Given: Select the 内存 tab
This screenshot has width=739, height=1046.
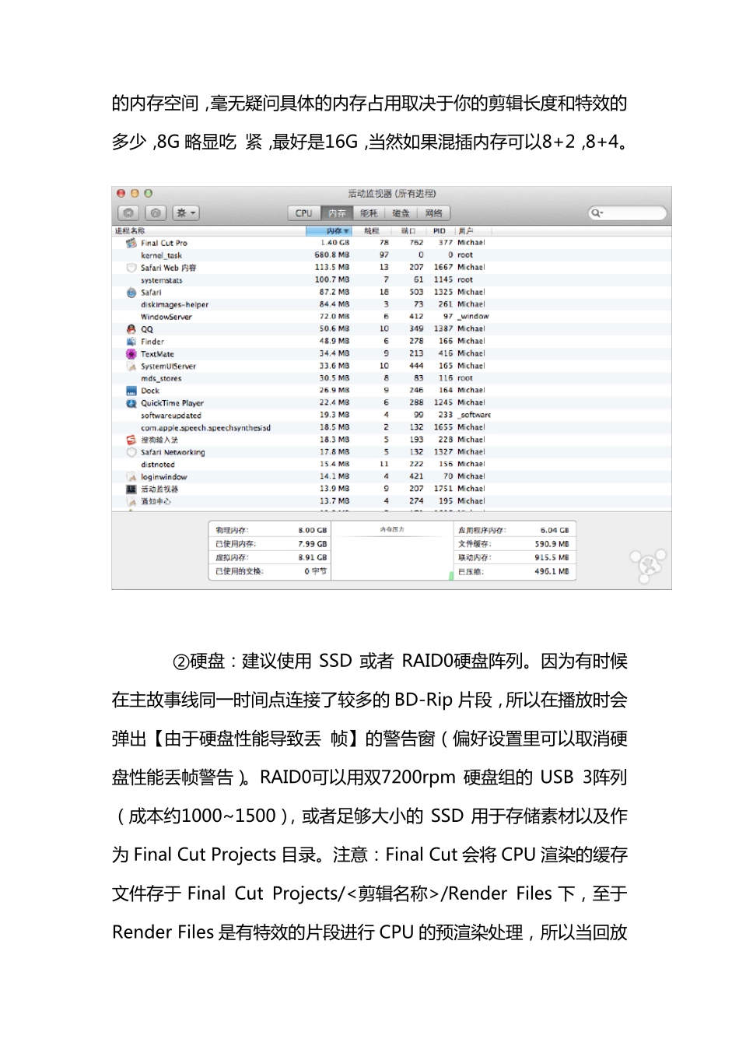Looking at the screenshot, I should click(337, 213).
